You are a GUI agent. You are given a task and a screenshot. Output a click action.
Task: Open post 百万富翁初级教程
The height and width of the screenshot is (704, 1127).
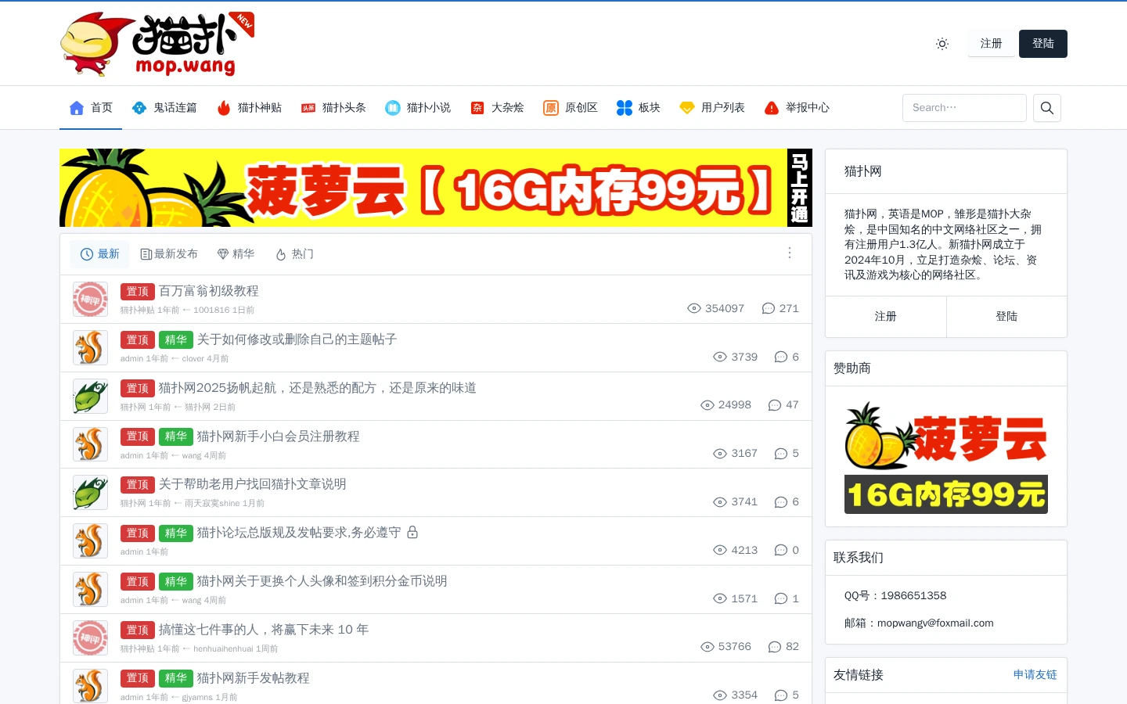[x=208, y=291]
